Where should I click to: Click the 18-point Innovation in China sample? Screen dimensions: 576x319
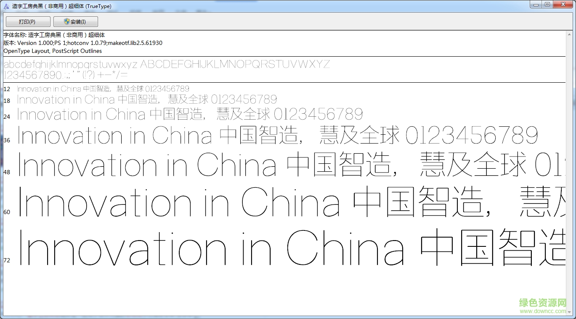point(147,99)
